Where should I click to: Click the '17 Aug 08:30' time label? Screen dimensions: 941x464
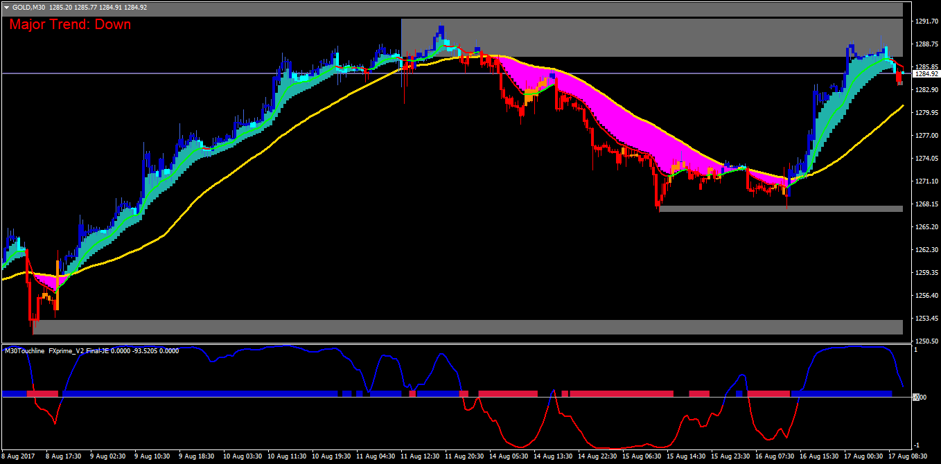pos(908,457)
